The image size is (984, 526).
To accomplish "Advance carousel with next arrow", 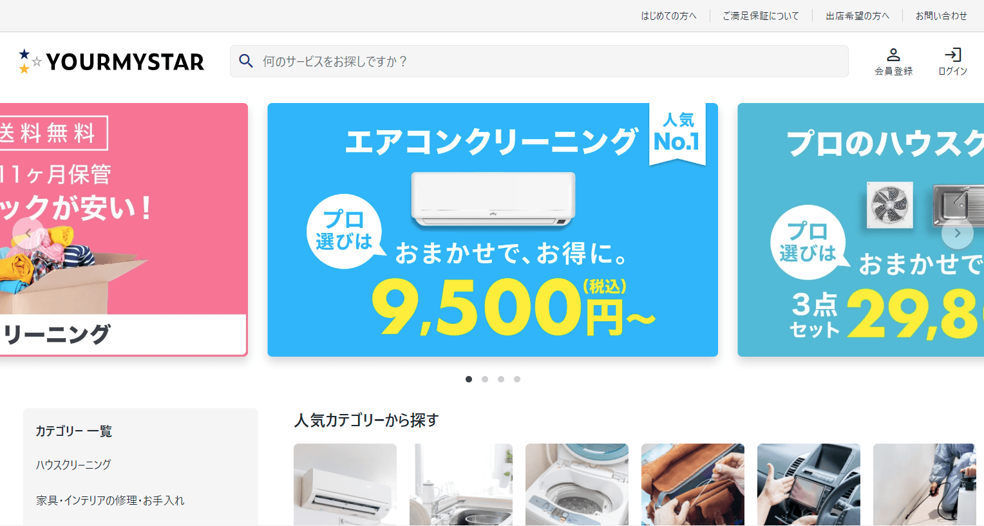I will (x=957, y=233).
